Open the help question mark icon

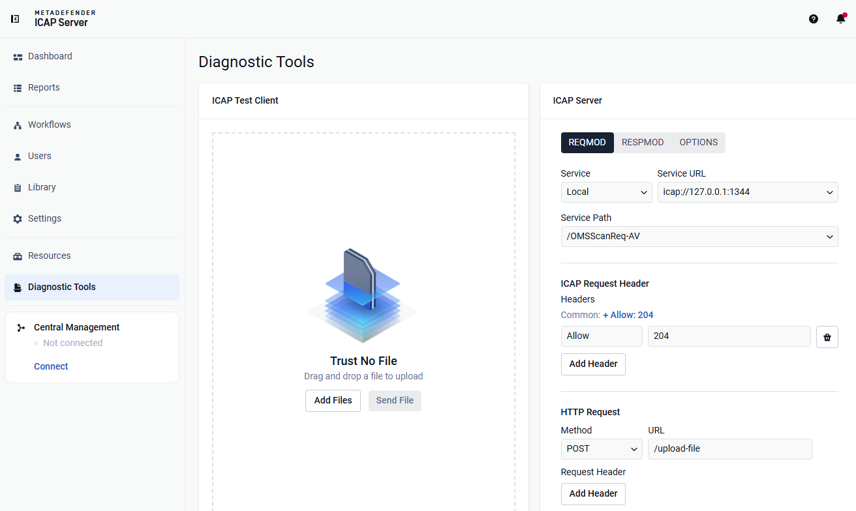click(814, 19)
